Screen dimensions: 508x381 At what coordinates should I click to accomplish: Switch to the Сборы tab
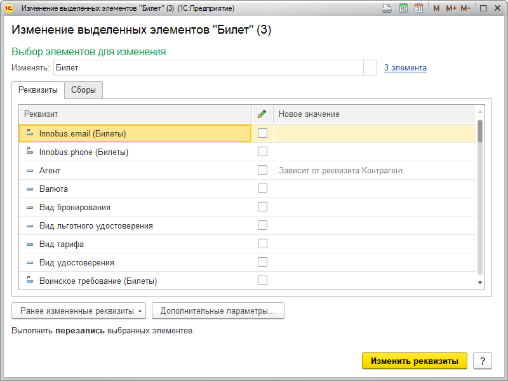83,90
